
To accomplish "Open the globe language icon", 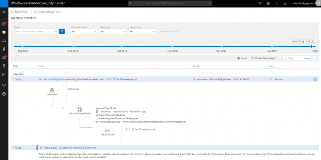I will (268, 3).
